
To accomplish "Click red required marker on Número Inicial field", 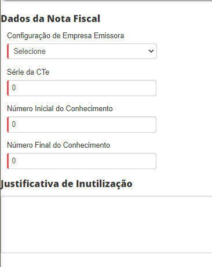I will 8,125.
